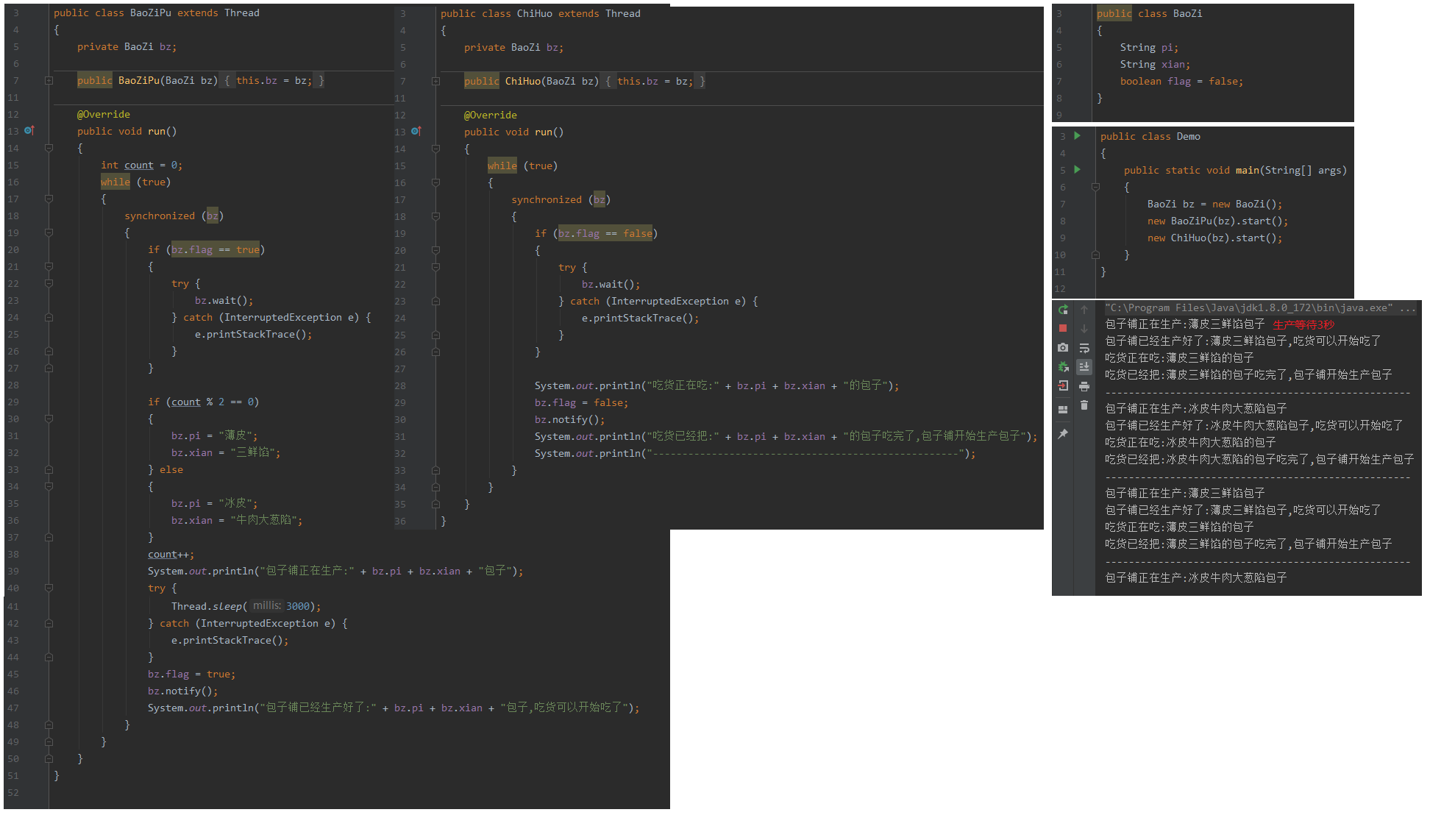
Task: Click the Restore Layout icon
Action: point(1063,410)
